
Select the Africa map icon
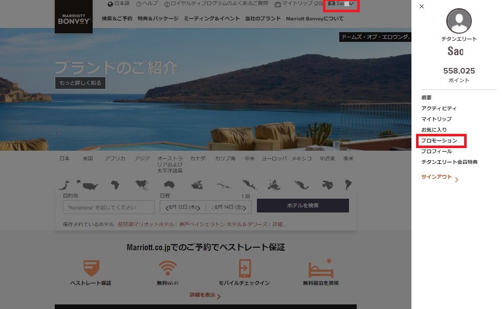(115, 185)
